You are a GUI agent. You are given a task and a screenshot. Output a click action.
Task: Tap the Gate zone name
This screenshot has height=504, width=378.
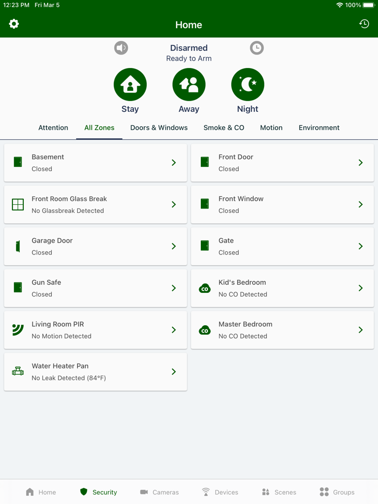tap(226, 240)
